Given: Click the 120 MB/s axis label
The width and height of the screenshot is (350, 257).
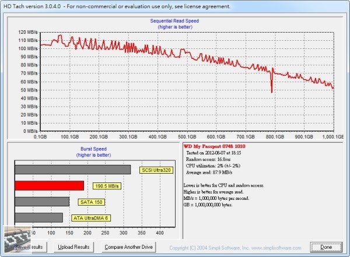Looking at the screenshot, I should click(x=28, y=32).
